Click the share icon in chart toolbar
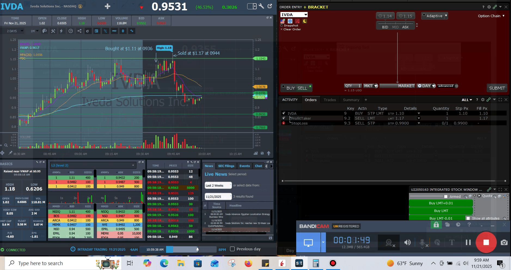 coord(79,31)
